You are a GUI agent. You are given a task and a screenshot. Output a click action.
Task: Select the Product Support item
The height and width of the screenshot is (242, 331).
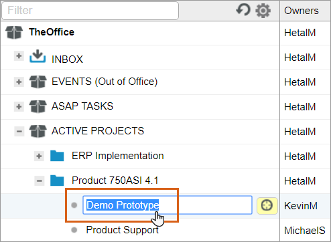coord(123,230)
